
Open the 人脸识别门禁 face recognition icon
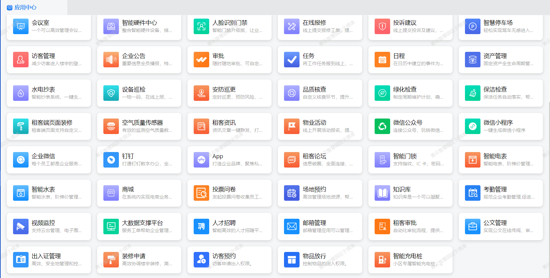tap(201, 26)
